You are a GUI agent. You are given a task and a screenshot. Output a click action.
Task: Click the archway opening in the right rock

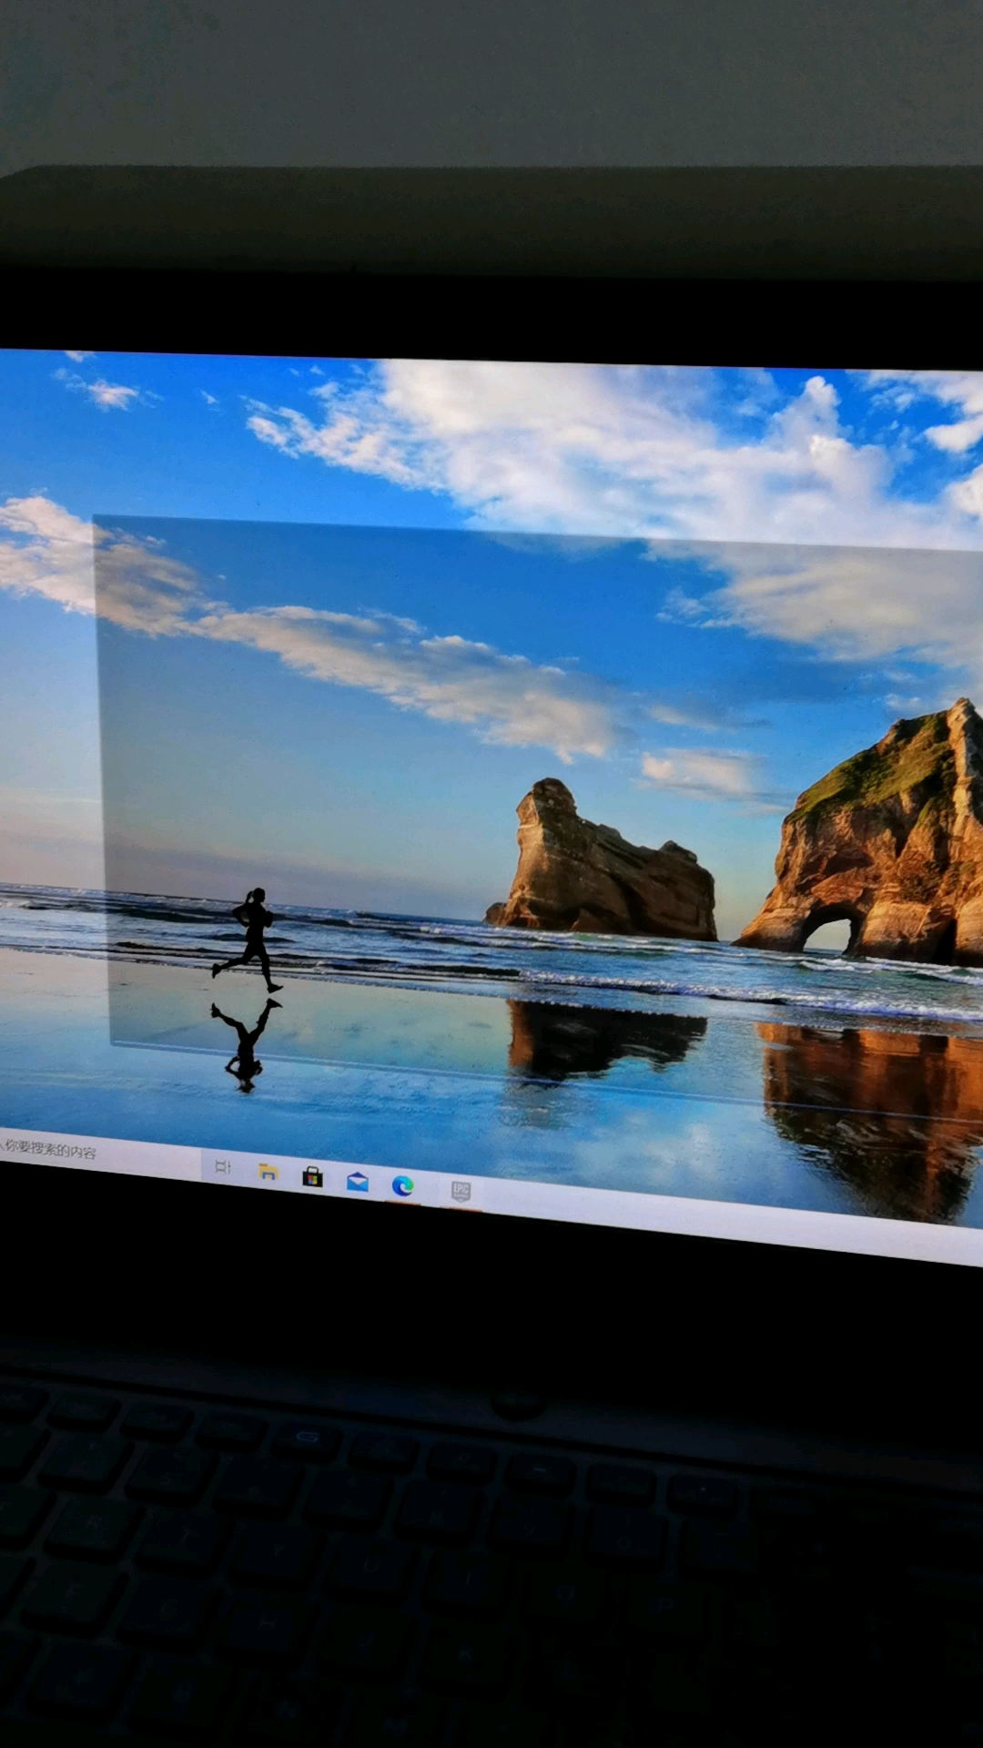(828, 934)
